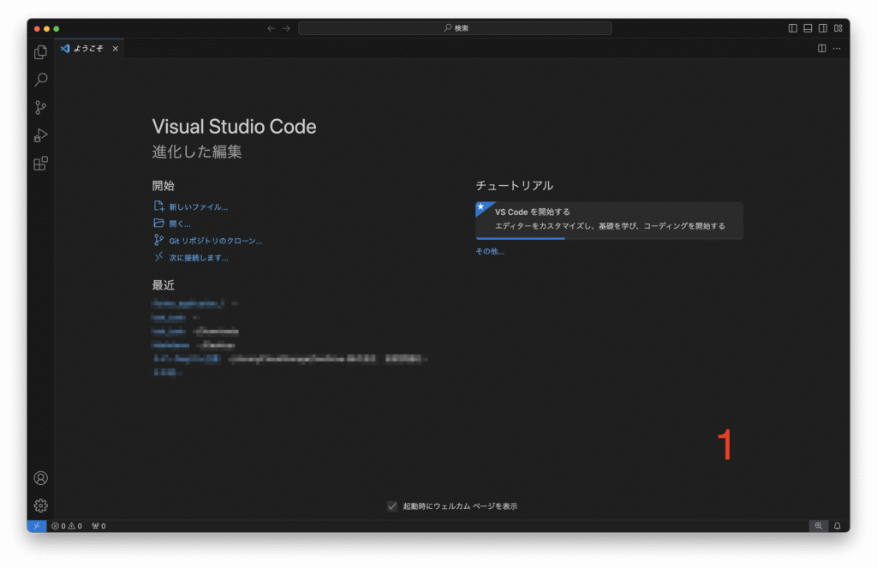Click the remote icon beside 次に接続します

tap(158, 257)
